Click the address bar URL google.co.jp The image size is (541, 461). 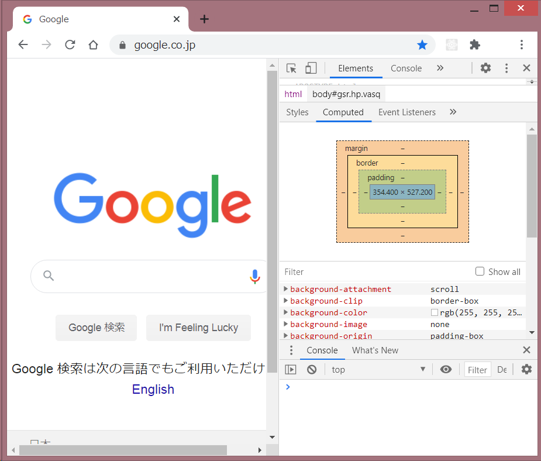pos(164,45)
